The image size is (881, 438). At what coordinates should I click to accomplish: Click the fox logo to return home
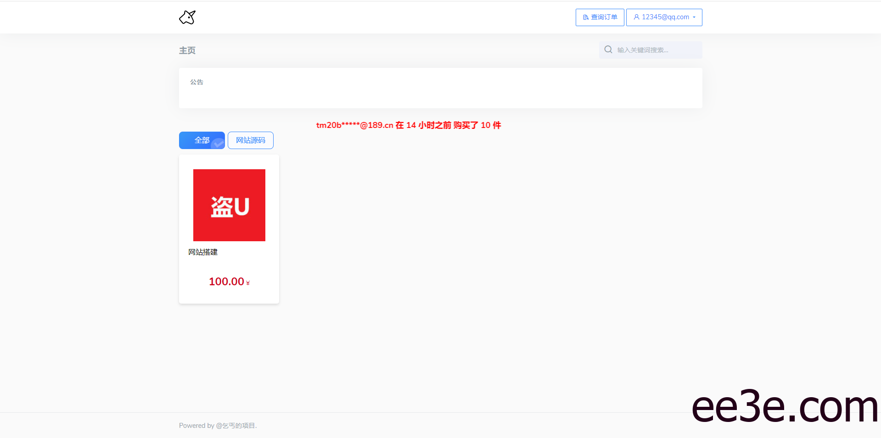pos(187,17)
